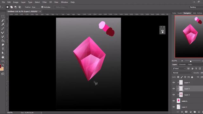Choose Add to Selection mode

click(11, 7)
